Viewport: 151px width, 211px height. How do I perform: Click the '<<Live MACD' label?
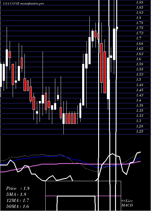(127, 203)
